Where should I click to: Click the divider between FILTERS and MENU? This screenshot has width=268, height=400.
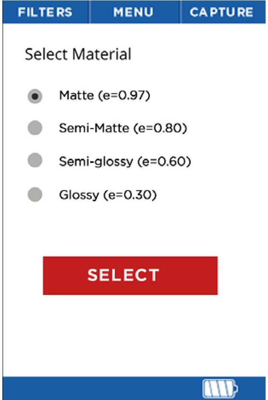(90, 12)
